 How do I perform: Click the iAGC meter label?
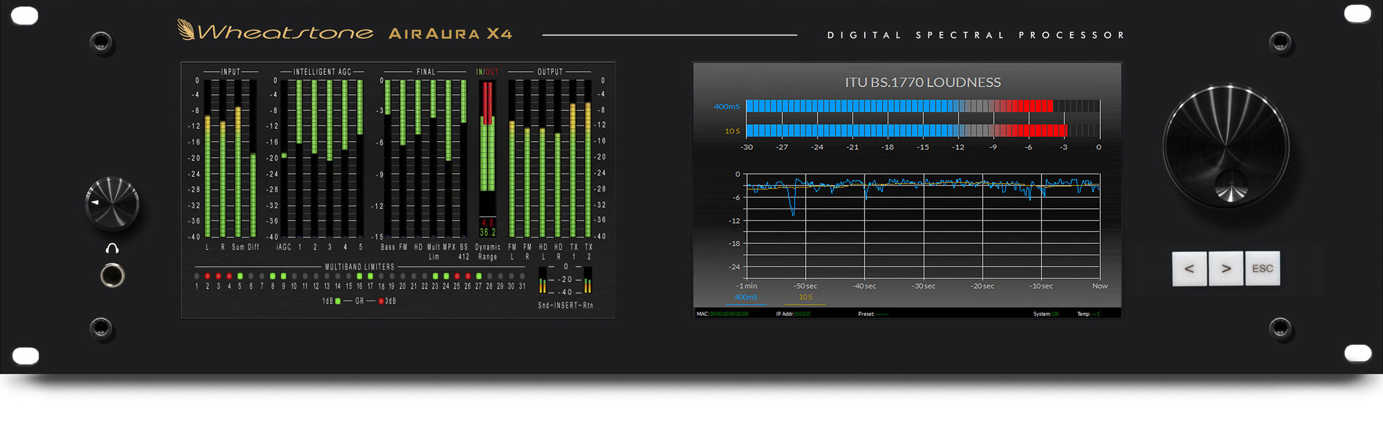coord(284,247)
